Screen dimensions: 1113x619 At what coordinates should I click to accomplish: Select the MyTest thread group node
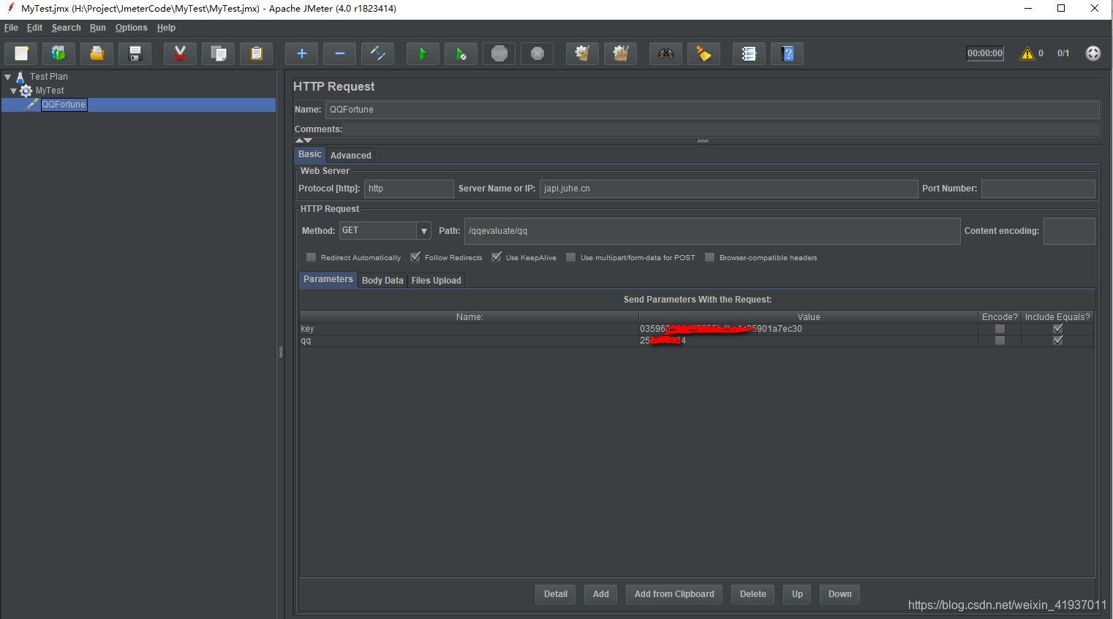pyautogui.click(x=50, y=91)
